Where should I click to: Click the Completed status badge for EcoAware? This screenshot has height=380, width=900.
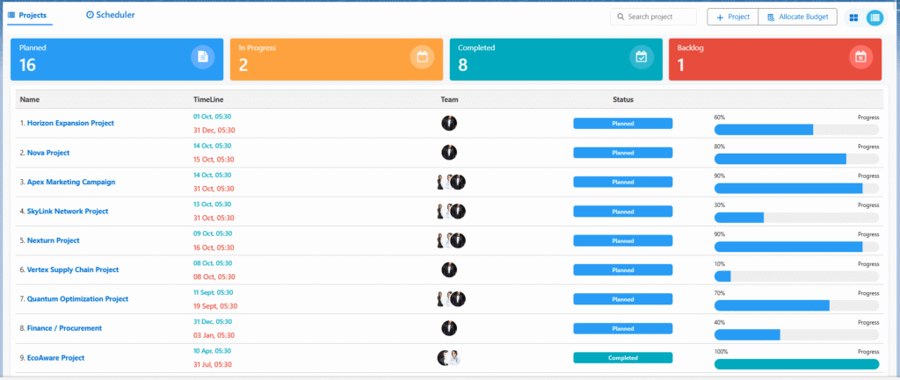tap(622, 358)
